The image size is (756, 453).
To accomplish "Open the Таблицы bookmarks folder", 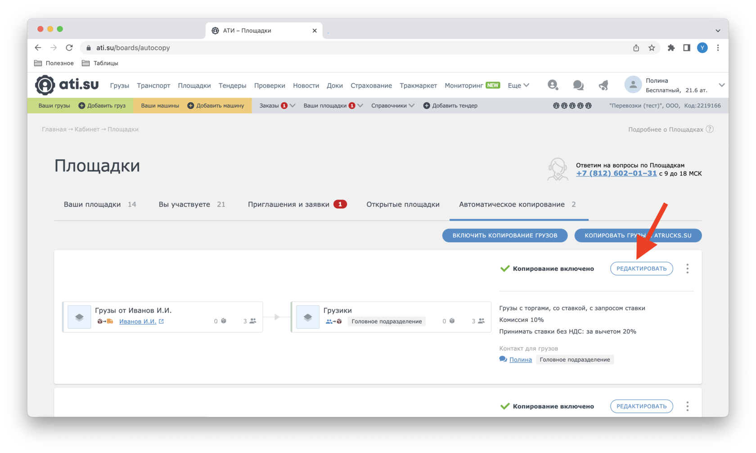I will [100, 63].
